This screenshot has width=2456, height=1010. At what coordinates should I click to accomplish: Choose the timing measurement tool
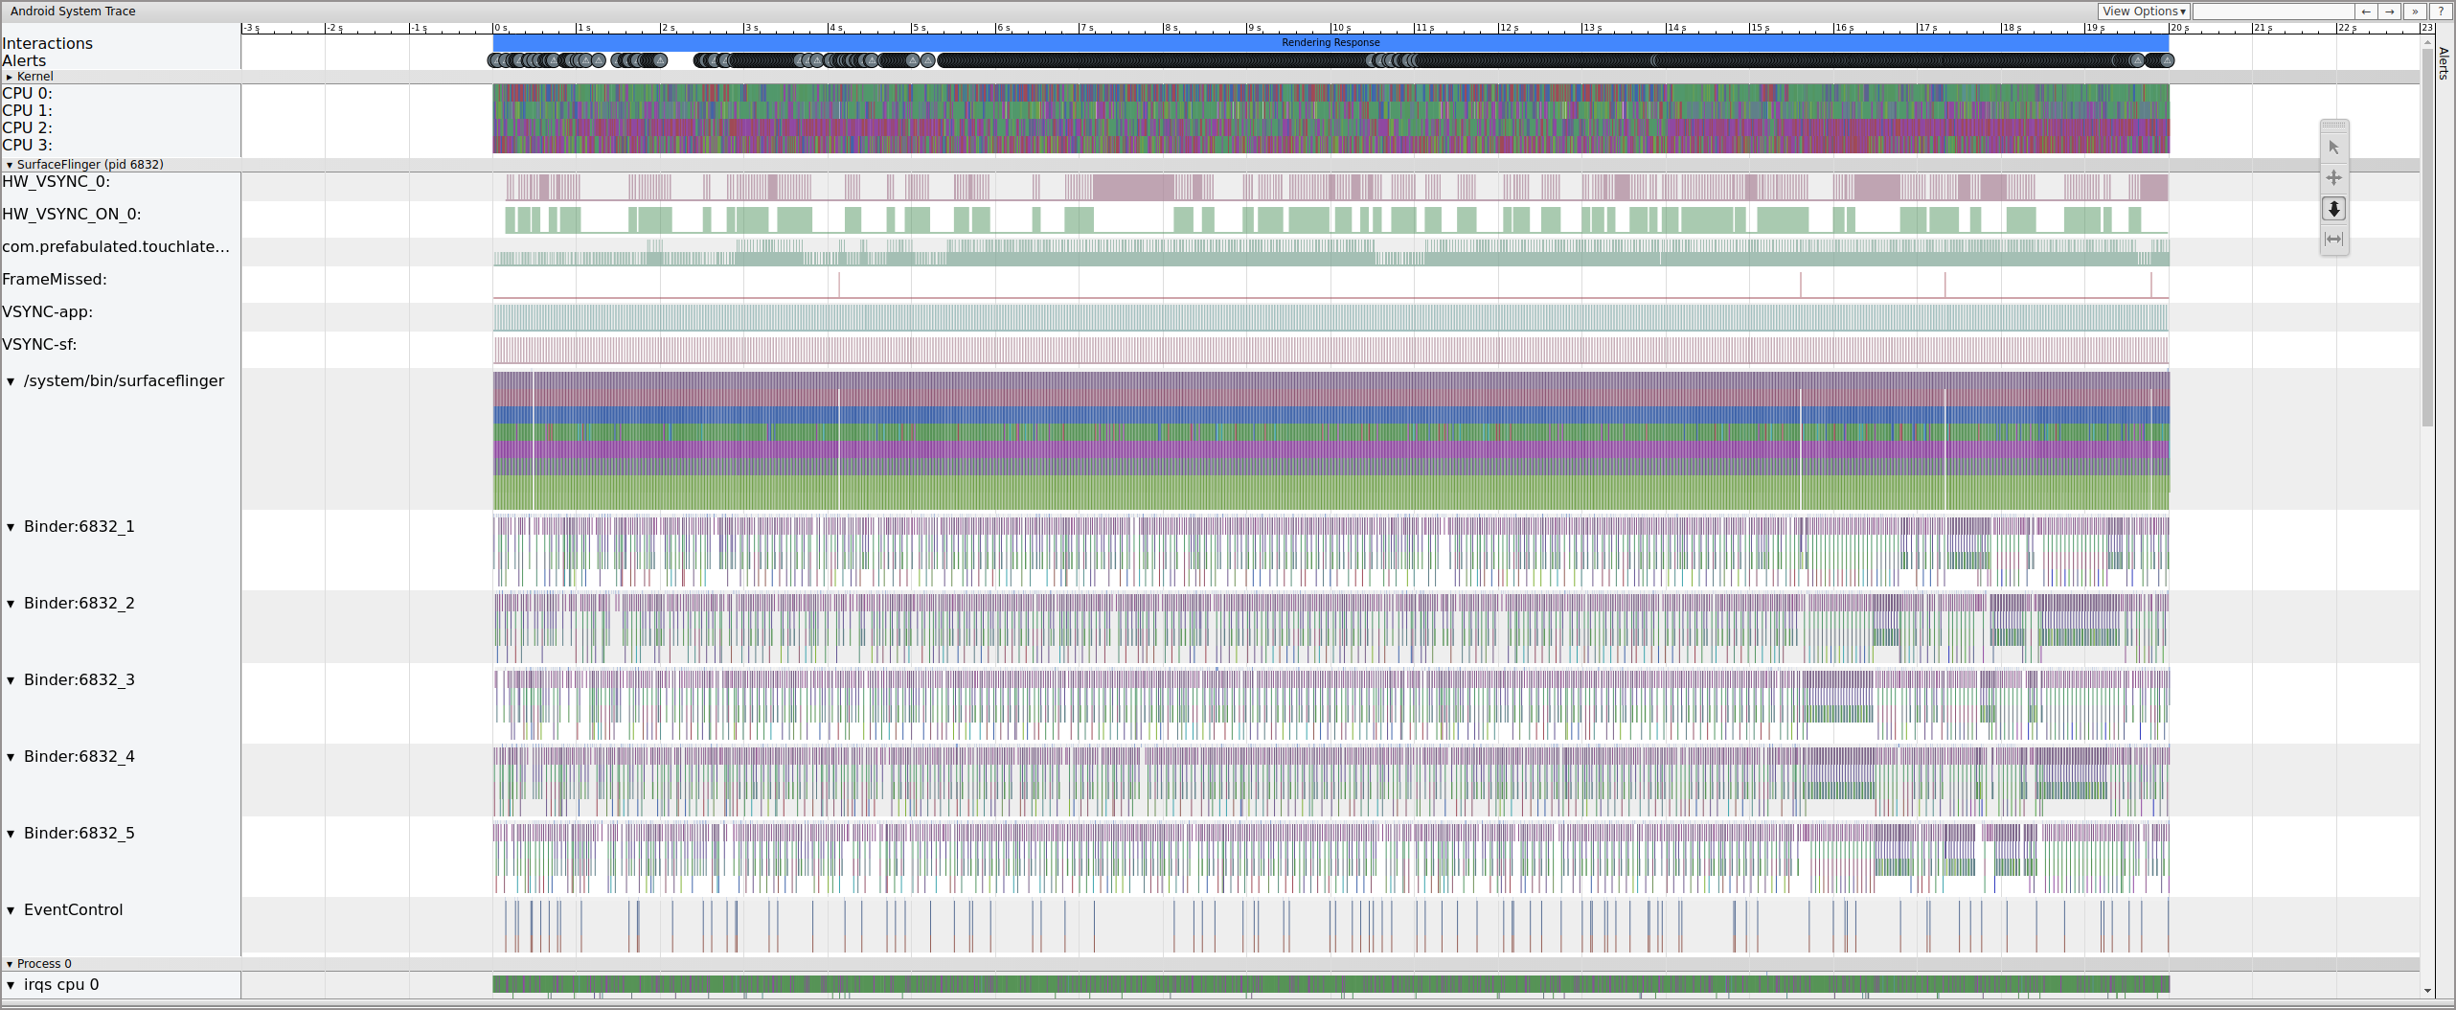click(2333, 240)
